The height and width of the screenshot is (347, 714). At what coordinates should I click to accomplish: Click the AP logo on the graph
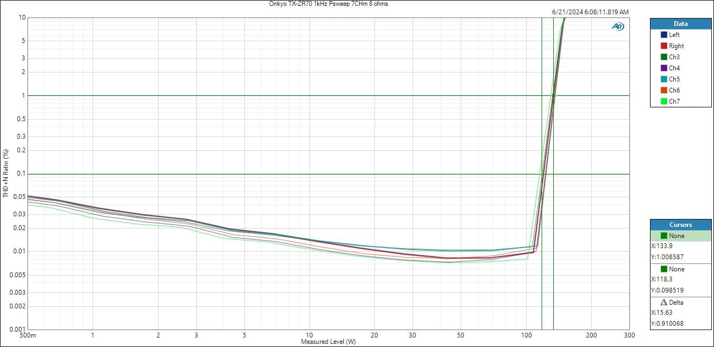pos(618,26)
